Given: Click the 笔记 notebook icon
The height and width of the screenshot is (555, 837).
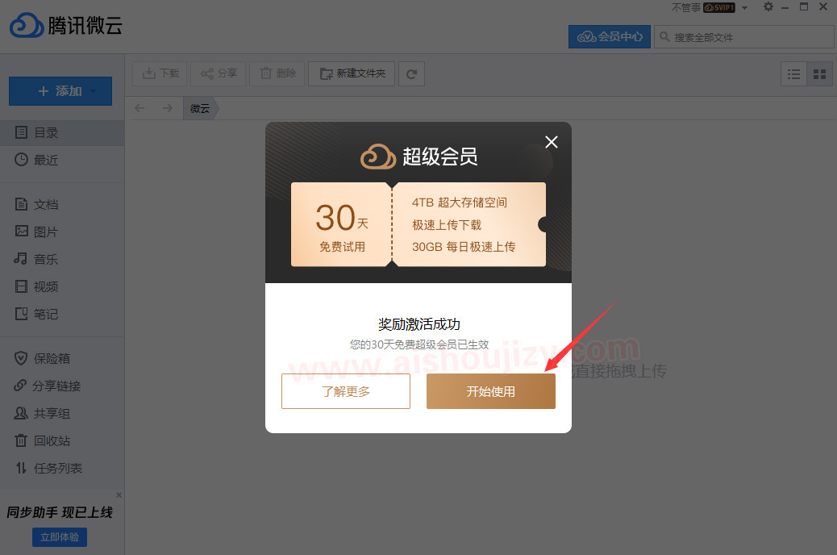Looking at the screenshot, I should pos(21,314).
